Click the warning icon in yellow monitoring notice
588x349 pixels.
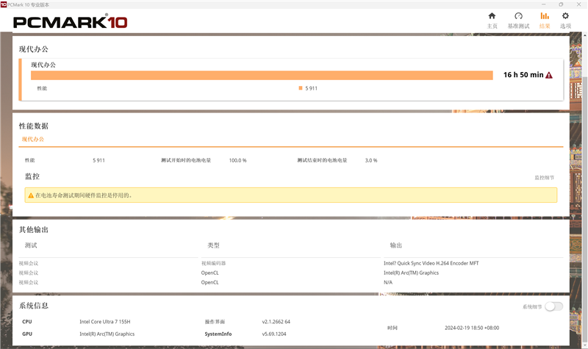click(x=31, y=195)
